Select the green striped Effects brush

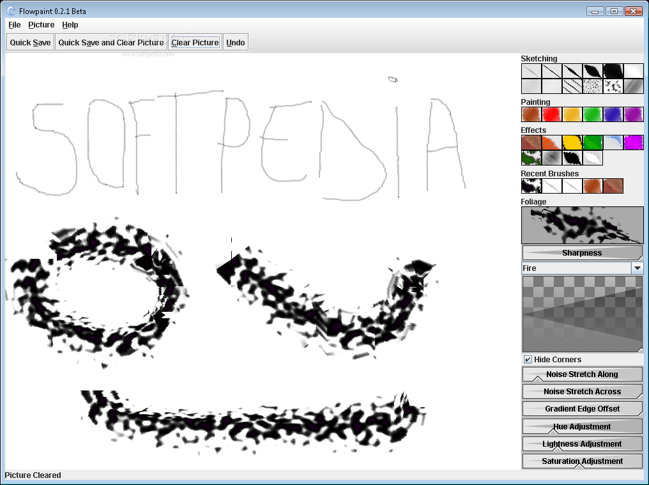point(593,142)
